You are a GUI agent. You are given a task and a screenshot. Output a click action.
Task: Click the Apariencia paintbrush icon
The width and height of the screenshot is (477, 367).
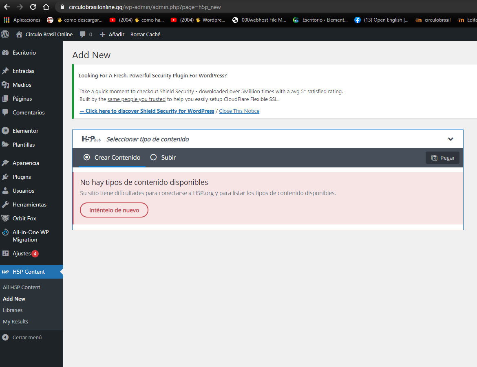coord(5,163)
